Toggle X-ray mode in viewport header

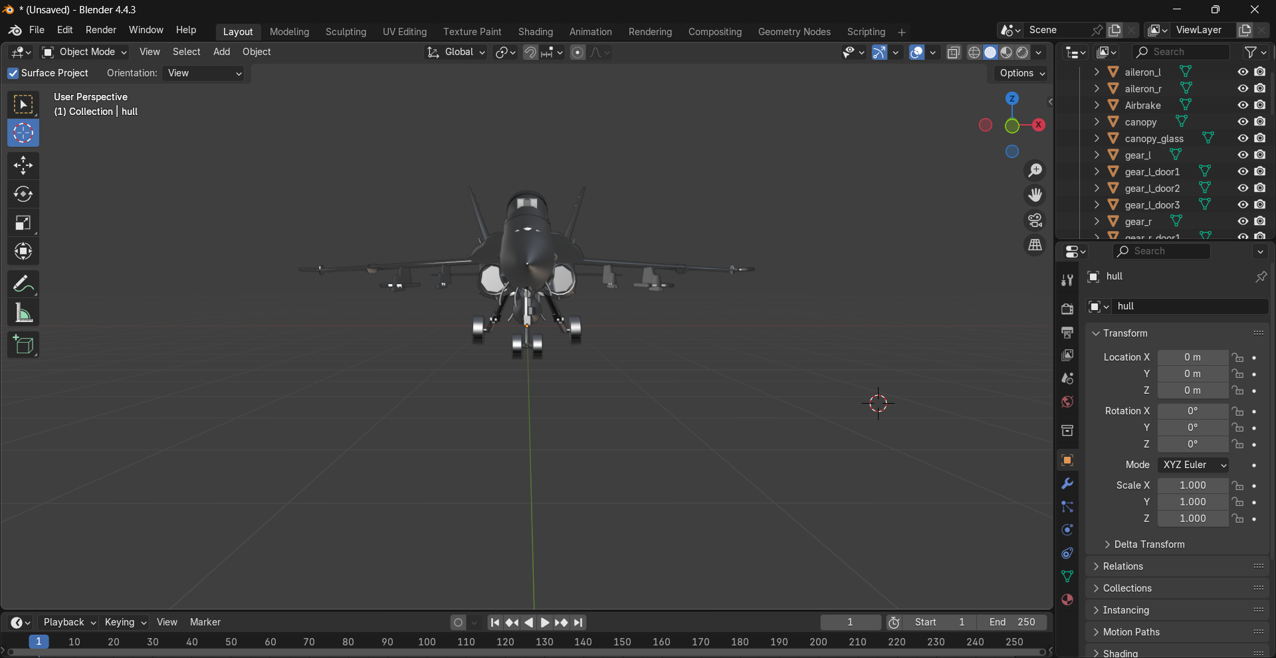click(x=954, y=52)
